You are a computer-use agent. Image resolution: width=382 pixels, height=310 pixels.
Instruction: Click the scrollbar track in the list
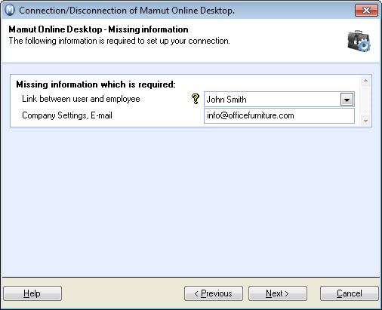pyautogui.click(x=365, y=101)
